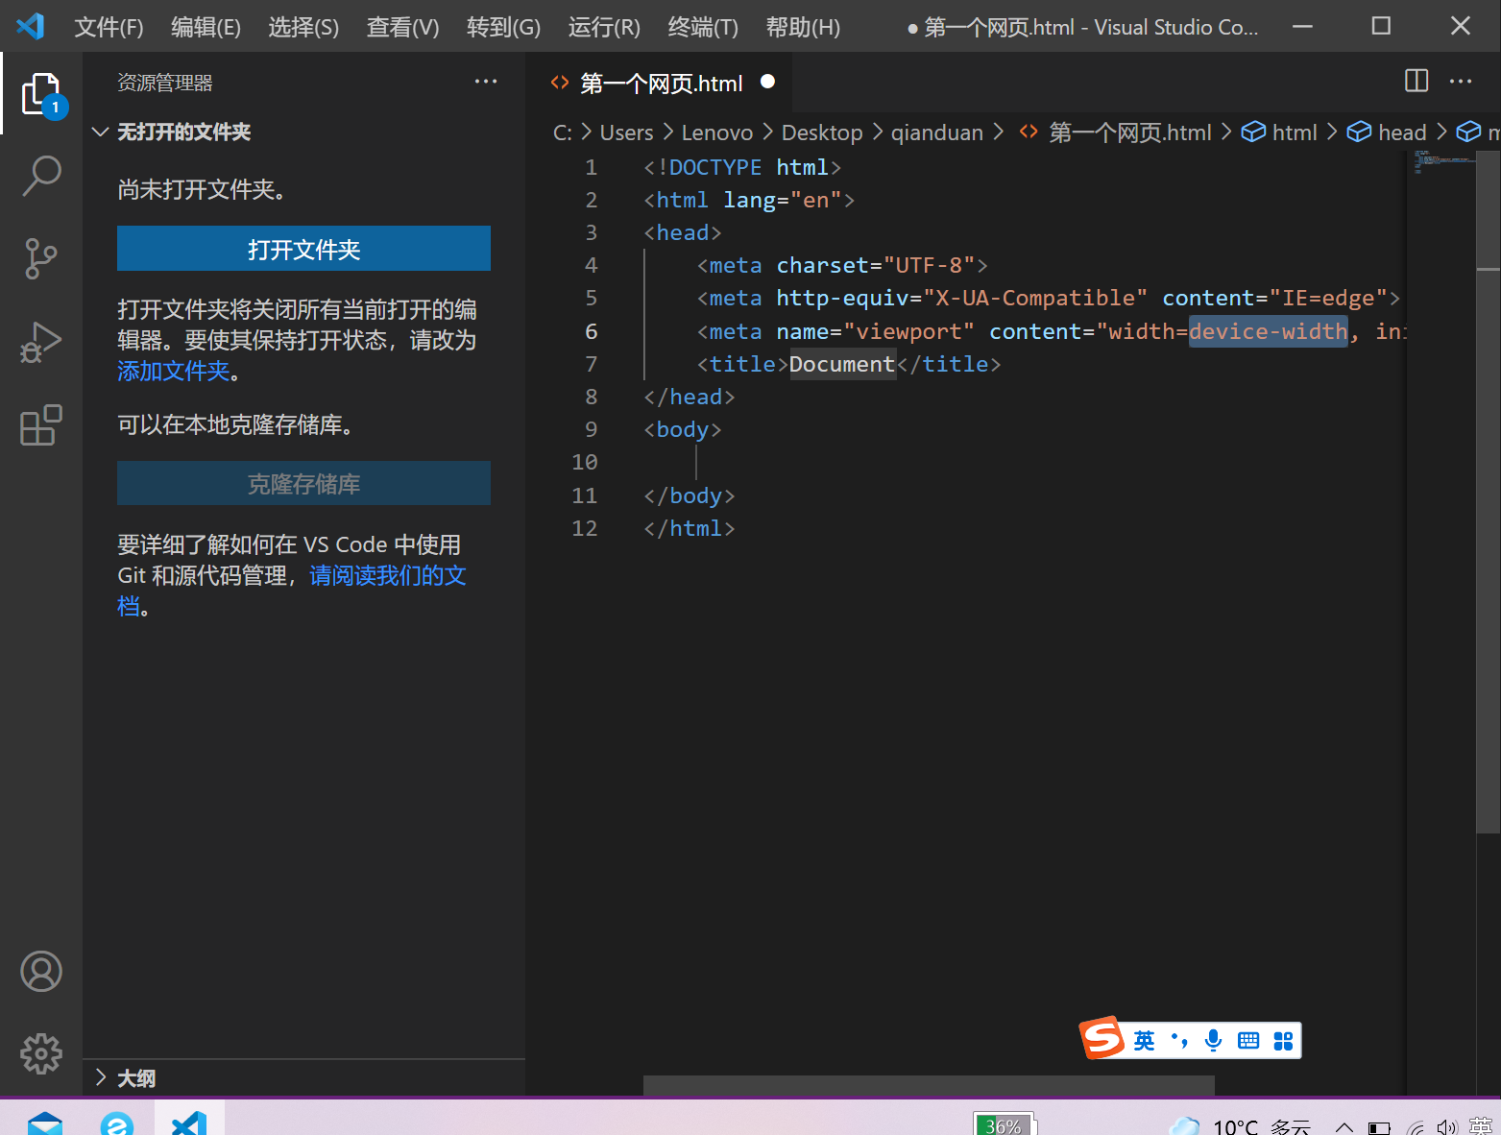The height and width of the screenshot is (1135, 1501).
Task: Click the highlighted device-width text
Action: pyautogui.click(x=1268, y=331)
